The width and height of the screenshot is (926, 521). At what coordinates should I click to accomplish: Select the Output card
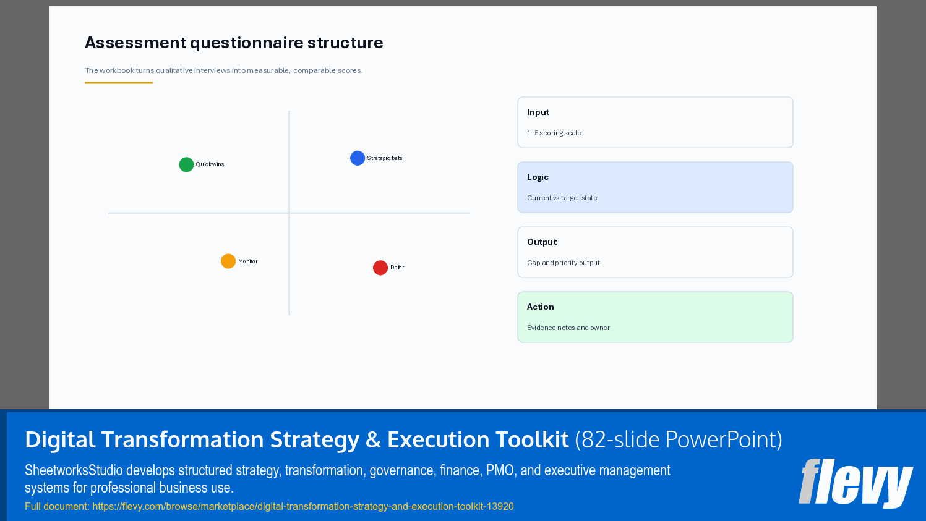click(655, 252)
